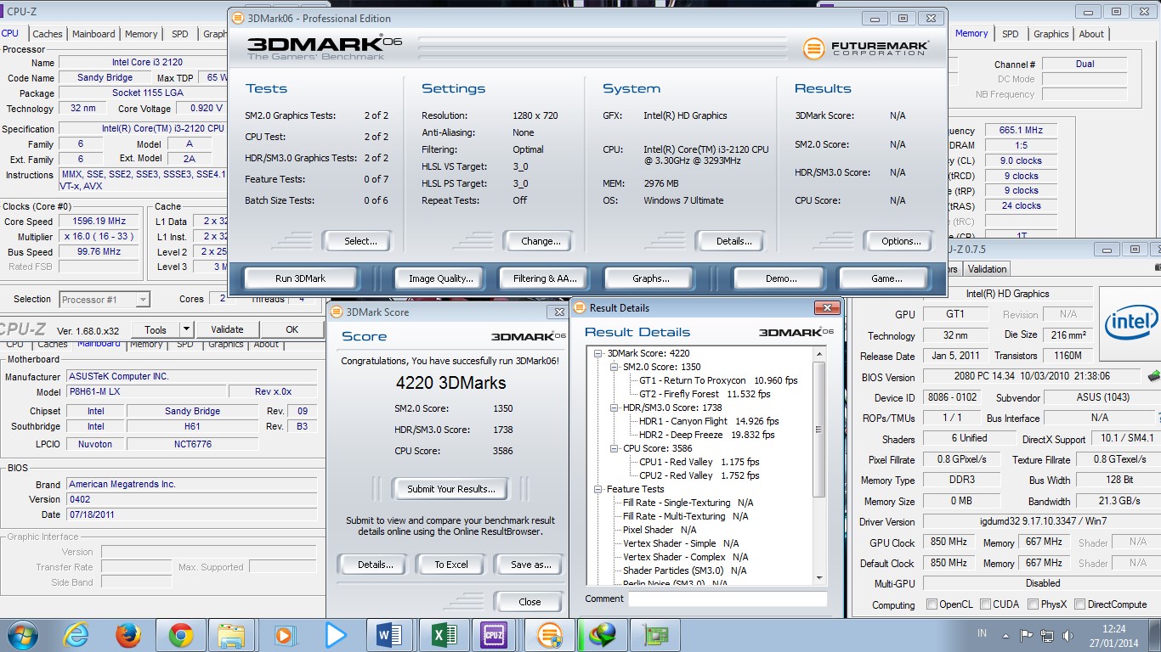Open Microsoft Excel from the taskbar
Viewport: 1161px width, 652px height.
click(x=443, y=635)
